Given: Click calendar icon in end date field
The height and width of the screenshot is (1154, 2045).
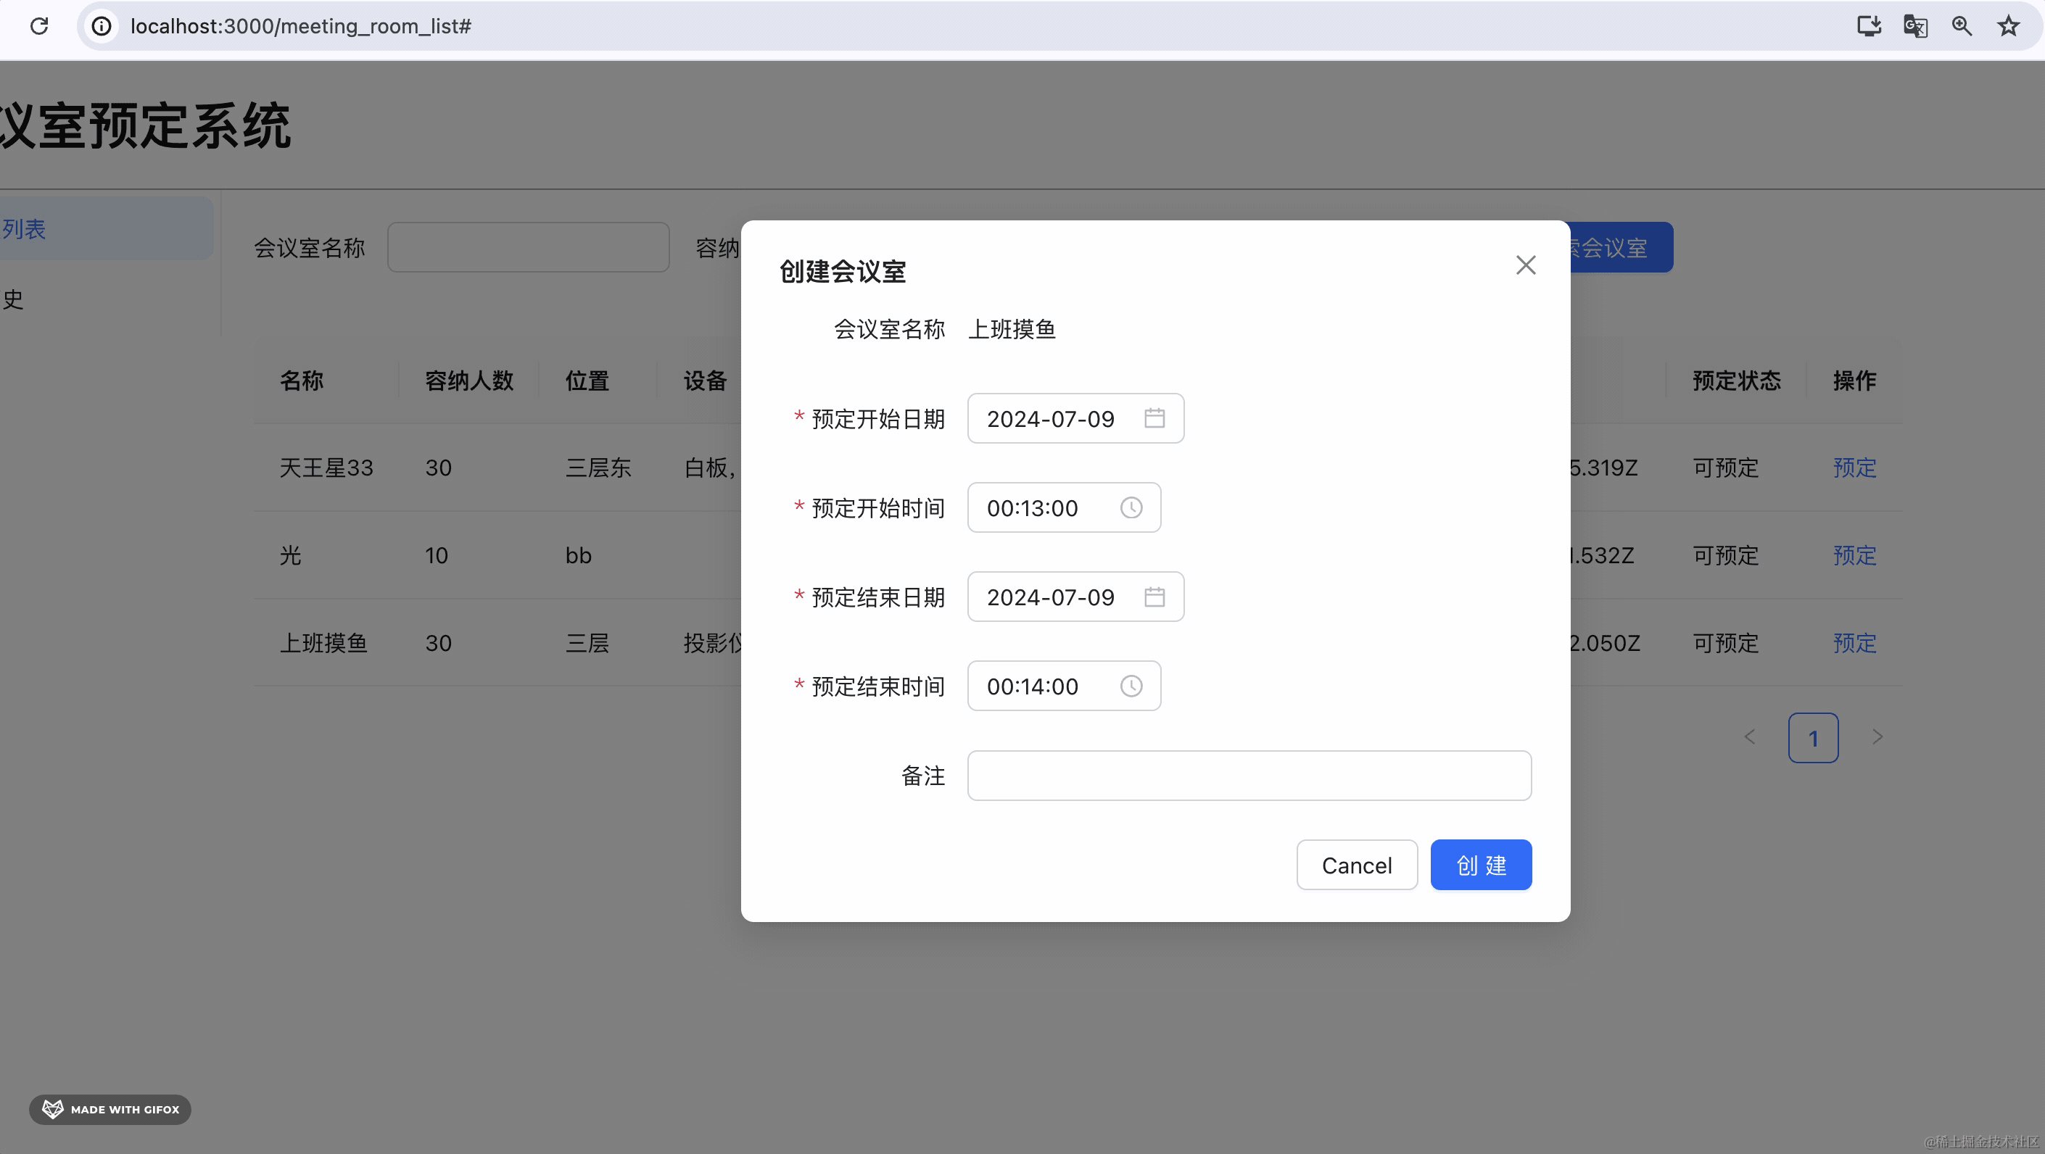Looking at the screenshot, I should point(1154,597).
